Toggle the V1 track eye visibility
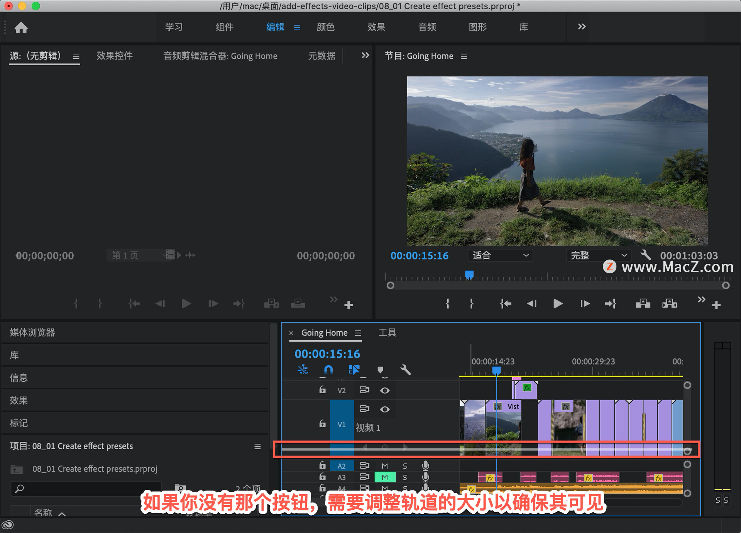Viewport: 741px width, 533px height. pyautogui.click(x=384, y=409)
